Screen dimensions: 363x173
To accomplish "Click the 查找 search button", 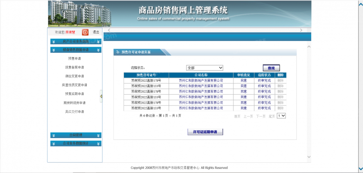I will [x=271, y=68].
